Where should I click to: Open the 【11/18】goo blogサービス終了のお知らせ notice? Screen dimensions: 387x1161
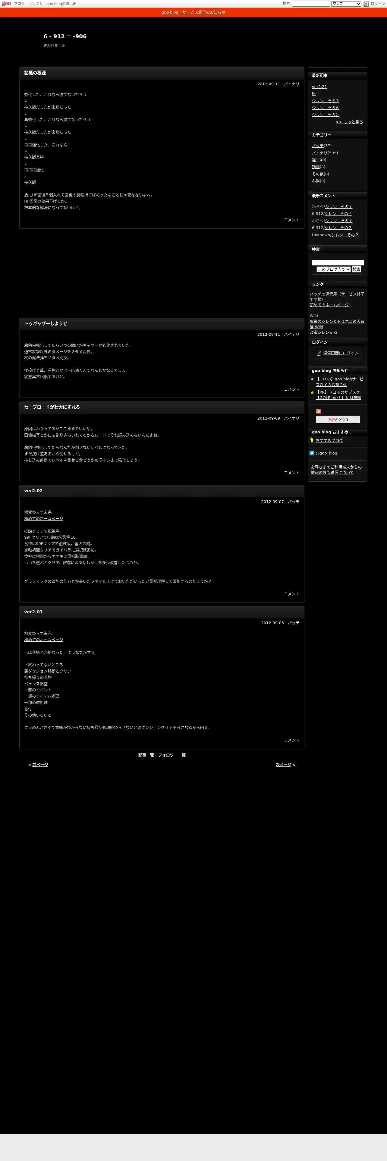[x=340, y=382]
